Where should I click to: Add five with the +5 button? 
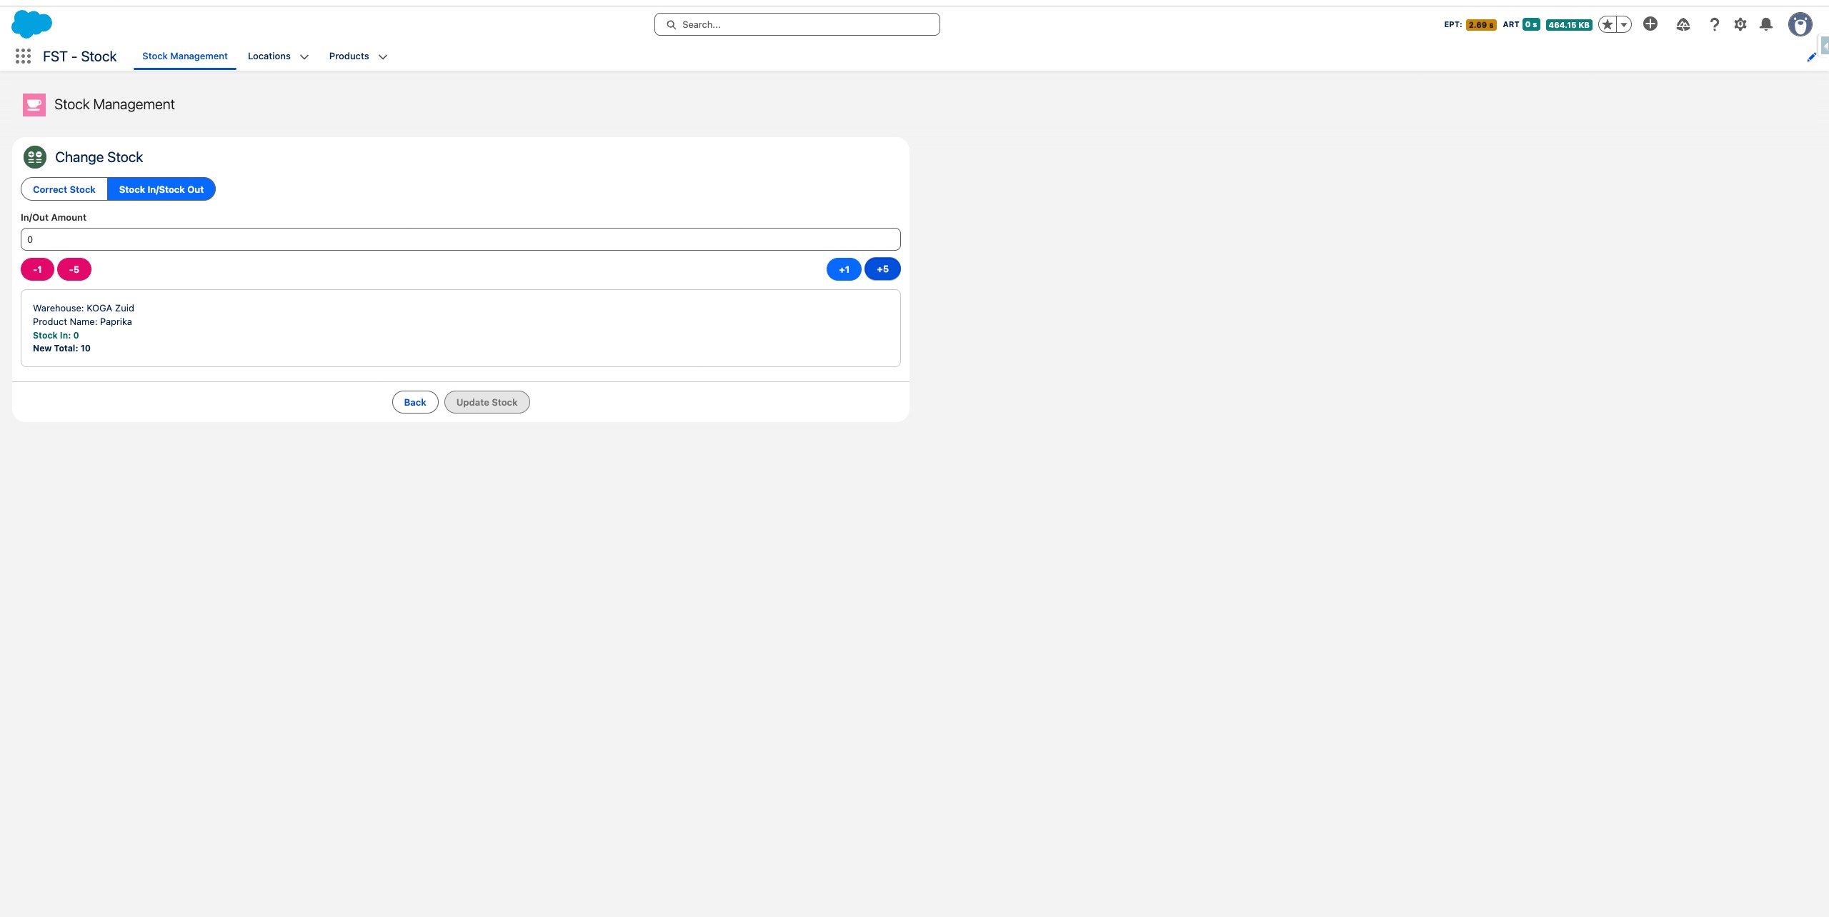[x=882, y=269]
